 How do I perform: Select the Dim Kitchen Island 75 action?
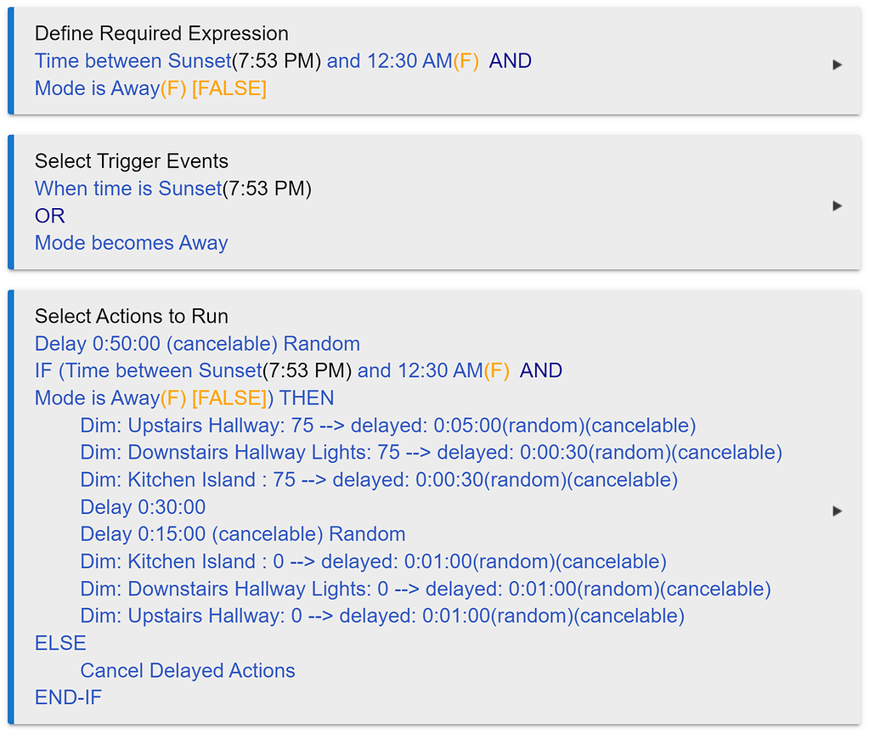click(x=379, y=480)
